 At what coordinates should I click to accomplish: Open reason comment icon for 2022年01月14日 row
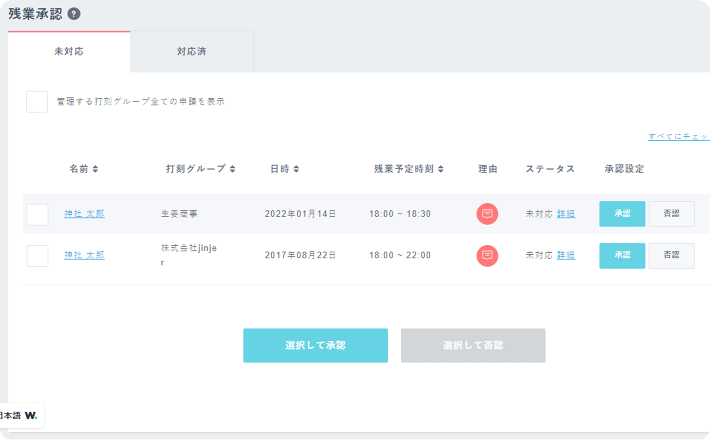487,214
